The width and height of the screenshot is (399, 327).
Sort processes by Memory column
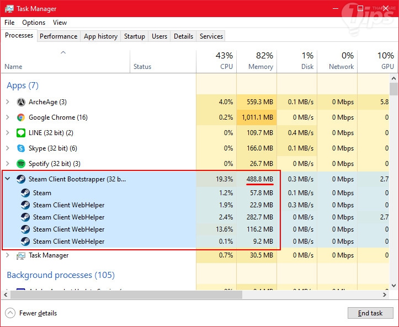[257, 61]
